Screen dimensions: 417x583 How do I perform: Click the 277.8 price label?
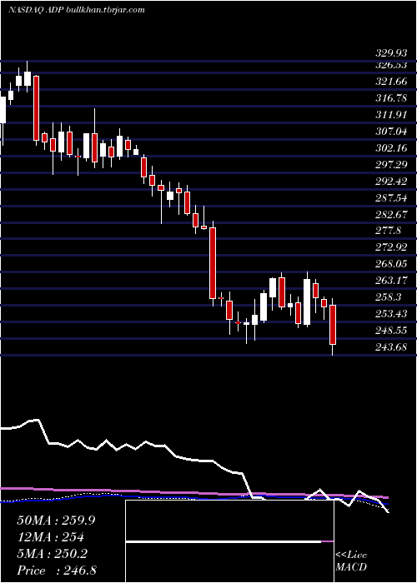[388, 231]
